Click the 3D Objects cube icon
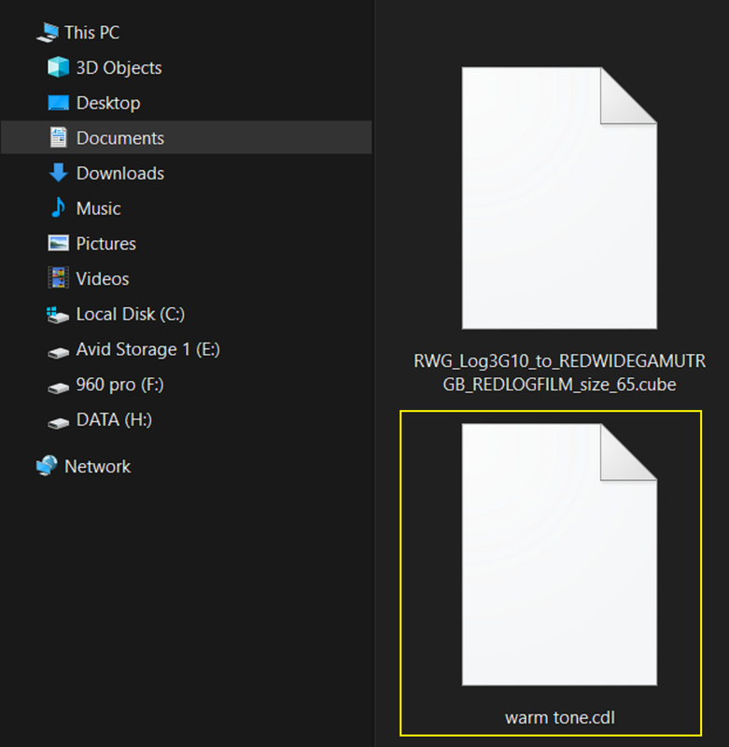Image resolution: width=729 pixels, height=747 pixels. click(x=58, y=67)
